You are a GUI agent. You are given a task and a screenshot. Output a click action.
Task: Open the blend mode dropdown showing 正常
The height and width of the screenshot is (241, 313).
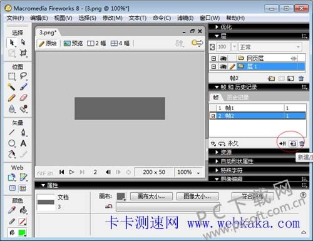270,47
